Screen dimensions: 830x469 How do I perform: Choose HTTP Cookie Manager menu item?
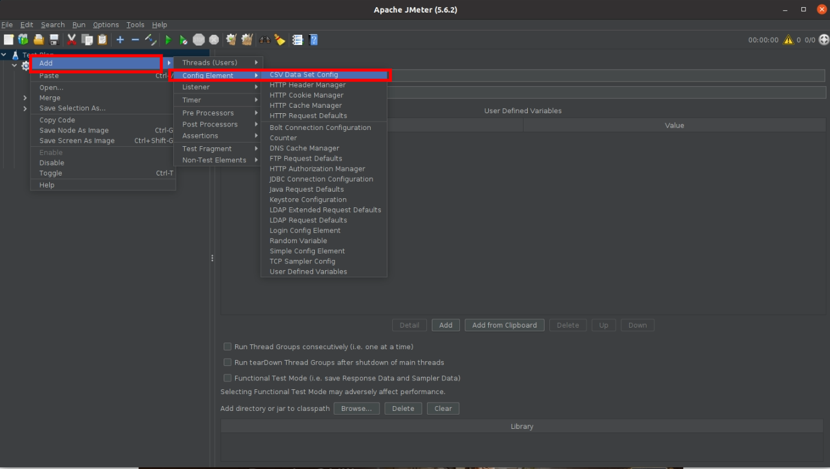[x=324, y=95]
